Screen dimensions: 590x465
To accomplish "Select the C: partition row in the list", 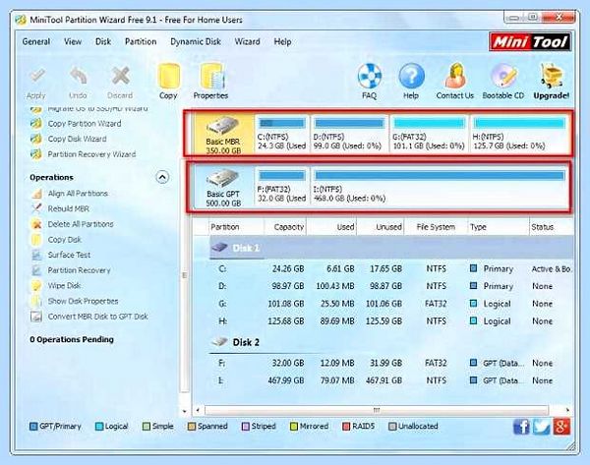I will 391,269.
